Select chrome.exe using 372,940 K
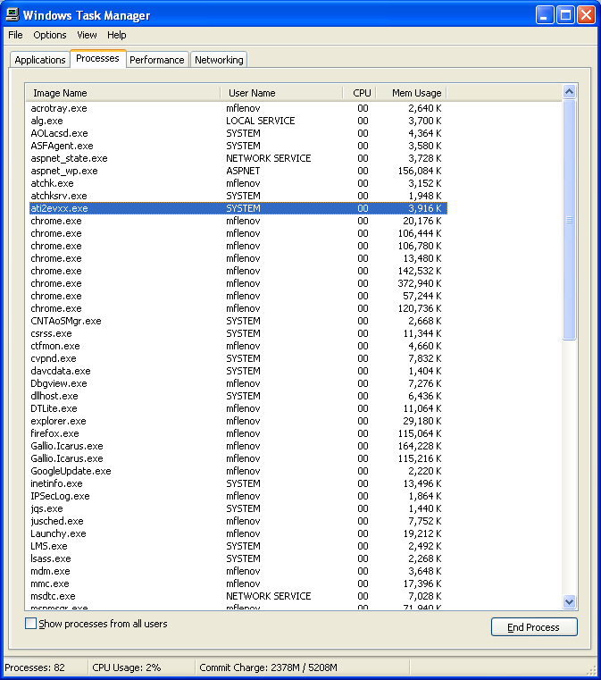The height and width of the screenshot is (680, 601). [x=238, y=283]
